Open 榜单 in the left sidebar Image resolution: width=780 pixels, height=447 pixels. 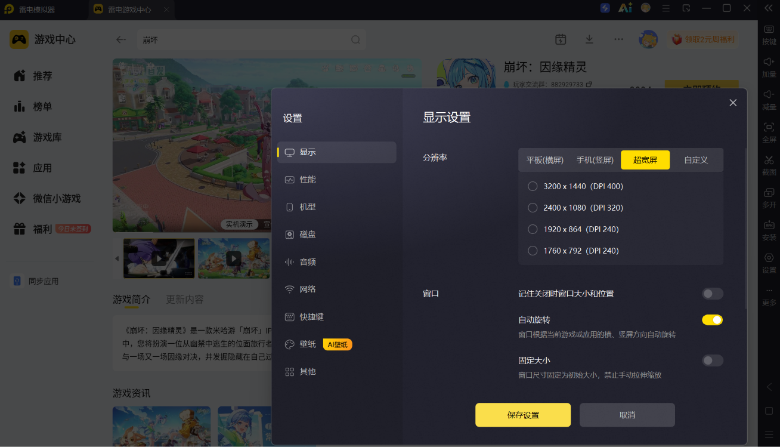[x=33, y=107]
